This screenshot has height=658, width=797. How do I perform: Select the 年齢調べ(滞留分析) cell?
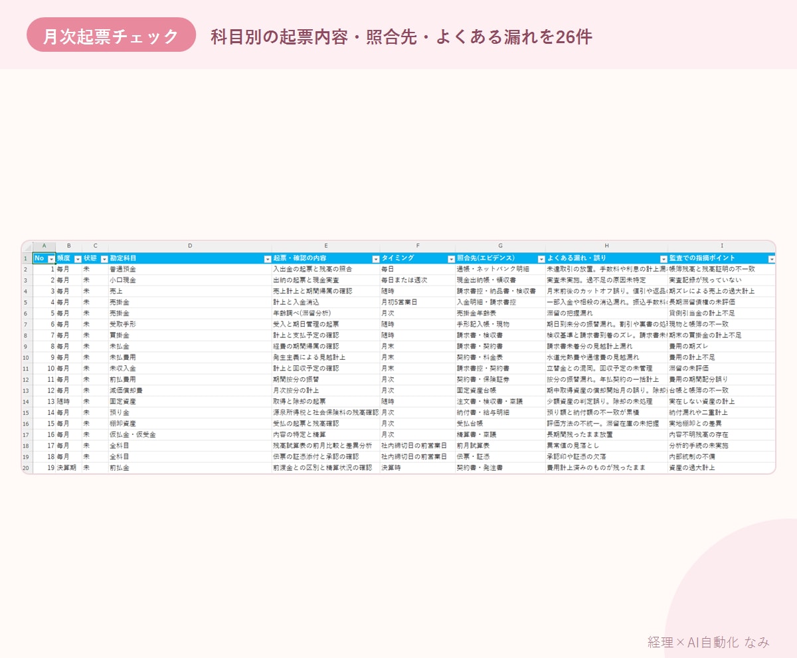click(326, 313)
